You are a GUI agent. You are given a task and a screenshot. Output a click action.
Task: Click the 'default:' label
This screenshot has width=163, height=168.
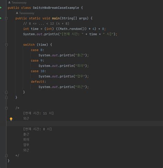tap(39, 82)
